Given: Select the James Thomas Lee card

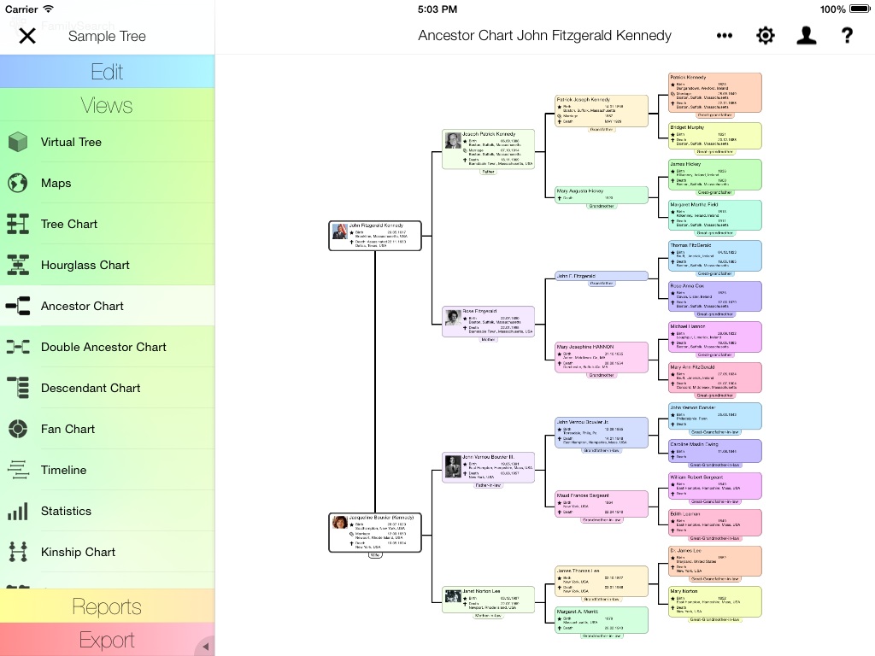Looking at the screenshot, I should pyautogui.click(x=601, y=581).
